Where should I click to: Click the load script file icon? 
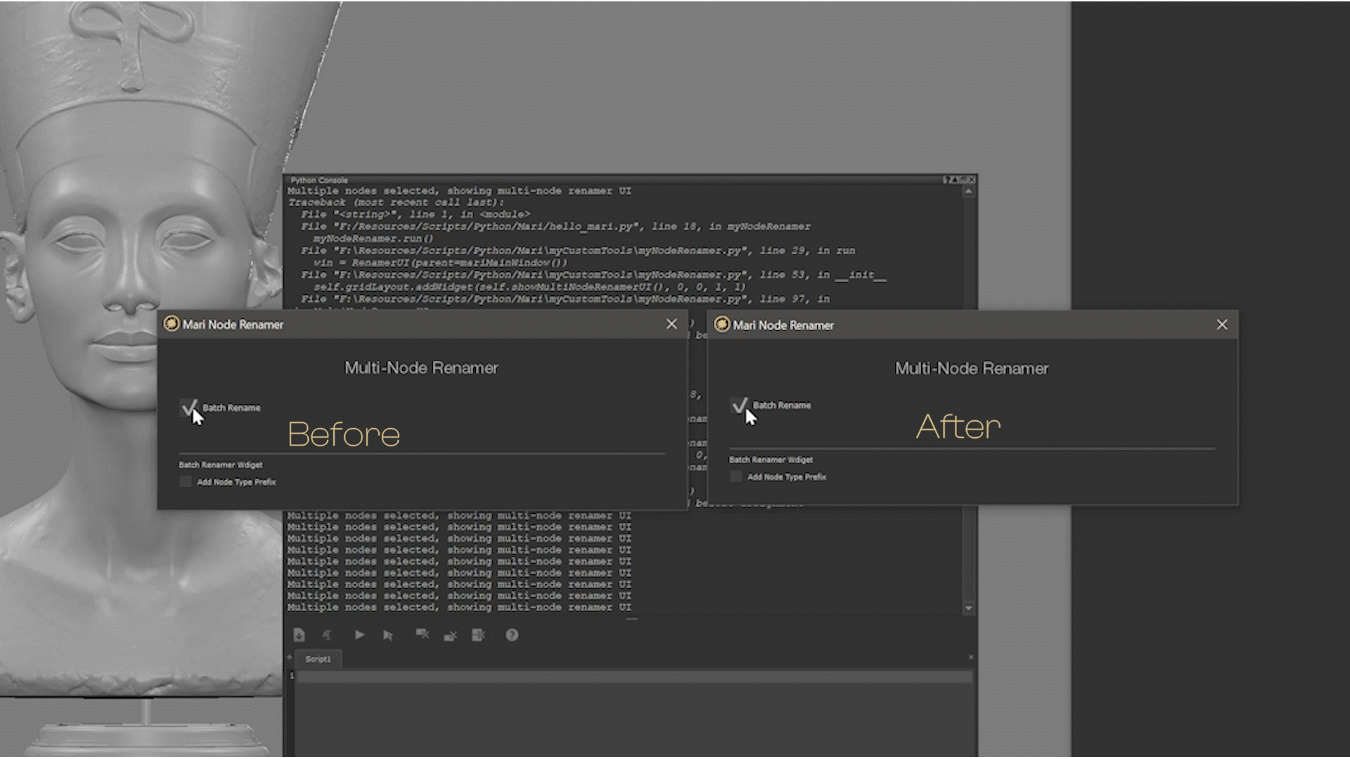pyautogui.click(x=299, y=635)
